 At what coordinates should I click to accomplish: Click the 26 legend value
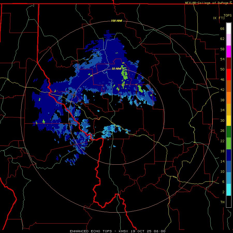tap(222, 131)
